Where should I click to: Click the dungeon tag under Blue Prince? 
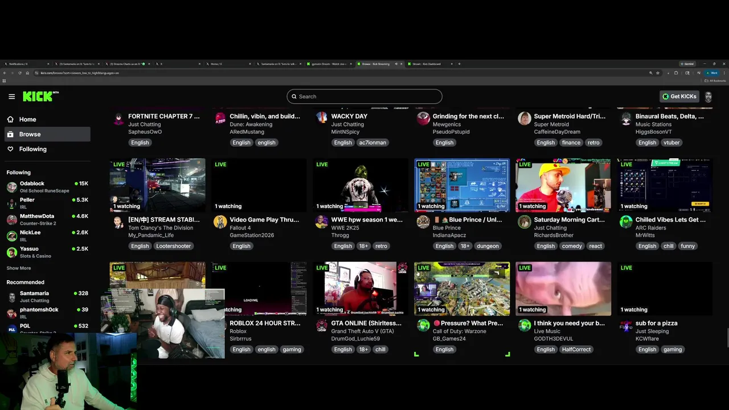tap(487, 246)
